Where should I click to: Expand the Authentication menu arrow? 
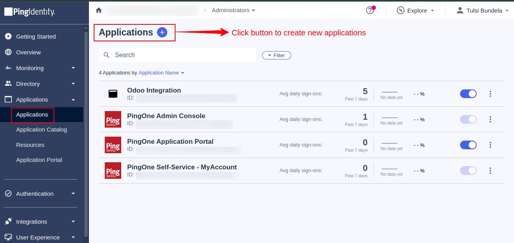pyautogui.click(x=73, y=193)
